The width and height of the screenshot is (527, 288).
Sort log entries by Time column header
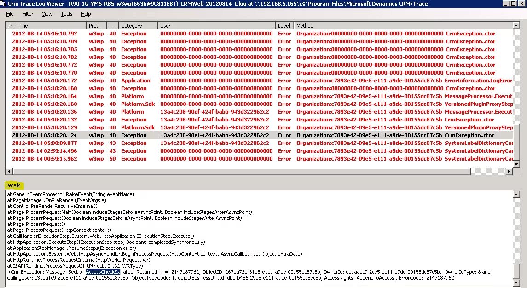click(46, 26)
